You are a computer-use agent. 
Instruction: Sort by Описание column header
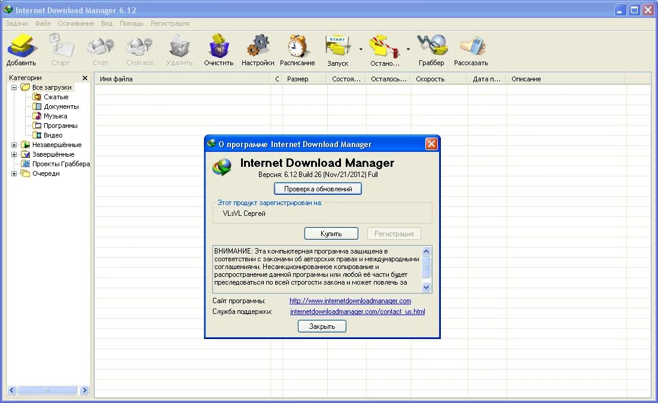(566, 79)
